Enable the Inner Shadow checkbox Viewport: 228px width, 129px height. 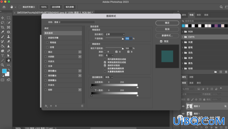pyautogui.click(x=46, y=57)
